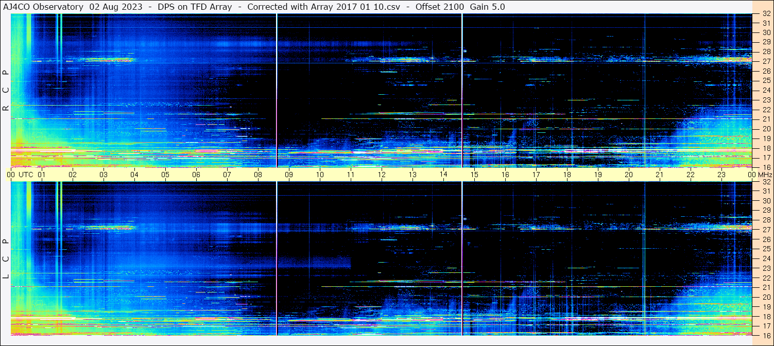The height and width of the screenshot is (346, 774).
Task: Click the Gain 5.0 value
Action: pyautogui.click(x=487, y=7)
